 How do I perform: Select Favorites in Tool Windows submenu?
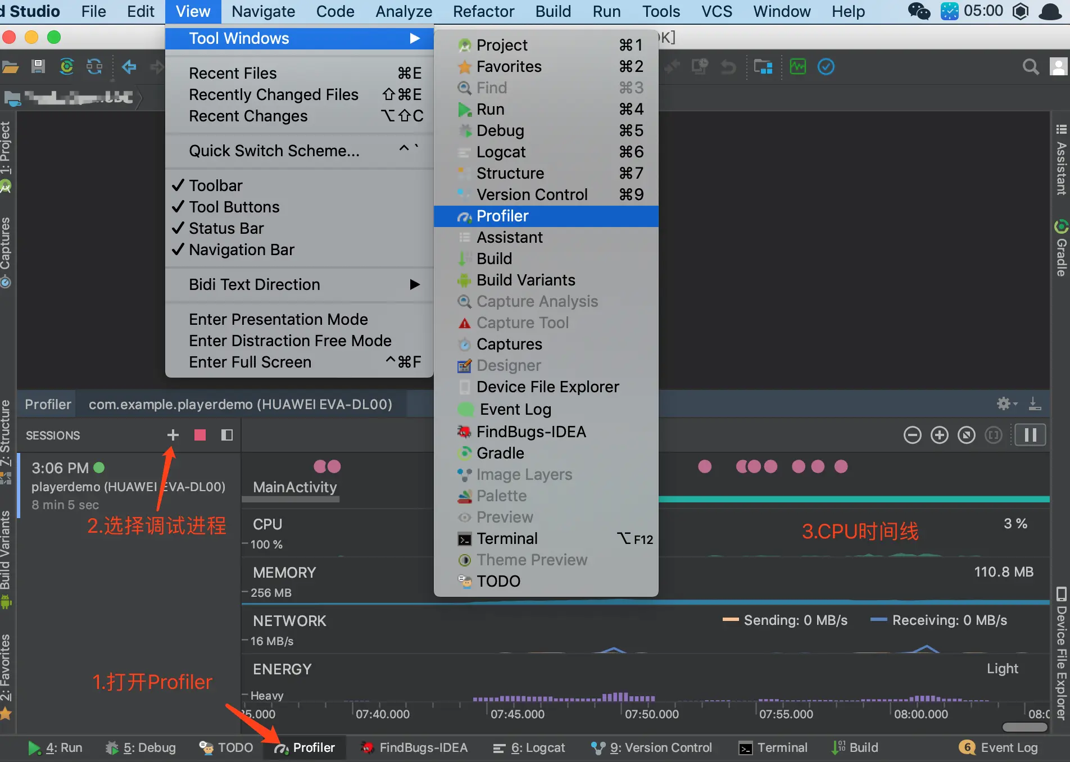546,66
